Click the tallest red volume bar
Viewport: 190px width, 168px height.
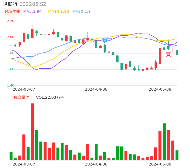pos(32,132)
